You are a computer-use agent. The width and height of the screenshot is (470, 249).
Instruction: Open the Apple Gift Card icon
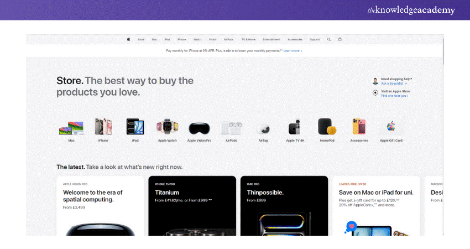(391, 127)
